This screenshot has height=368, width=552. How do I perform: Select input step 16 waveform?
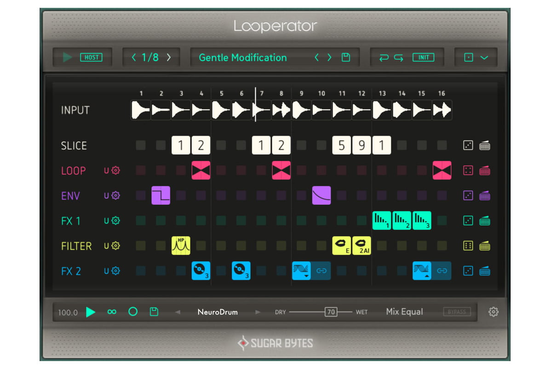(x=442, y=110)
